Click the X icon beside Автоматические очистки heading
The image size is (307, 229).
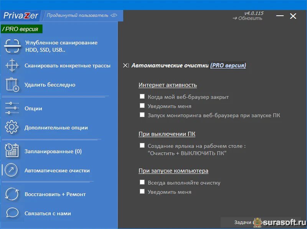point(126,65)
